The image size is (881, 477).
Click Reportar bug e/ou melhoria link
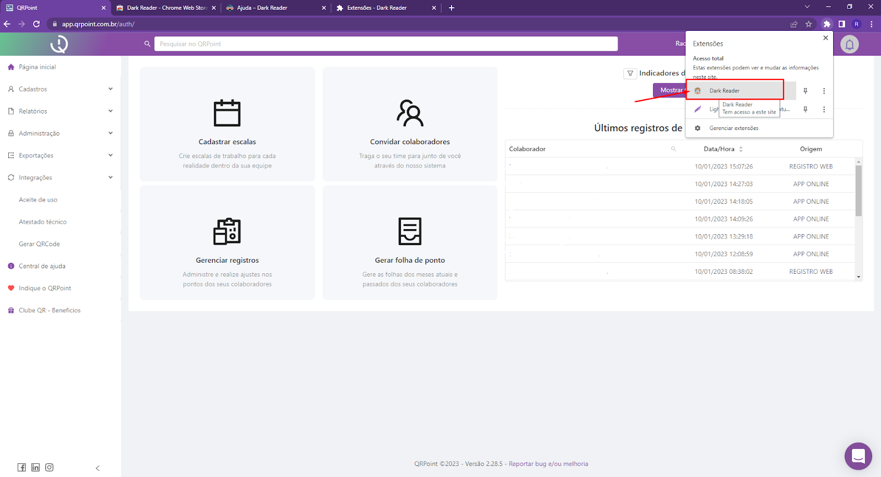pyautogui.click(x=548, y=464)
